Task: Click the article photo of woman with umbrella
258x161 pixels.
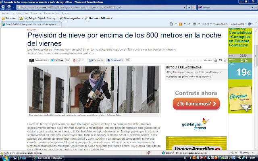Action: coord(94,89)
